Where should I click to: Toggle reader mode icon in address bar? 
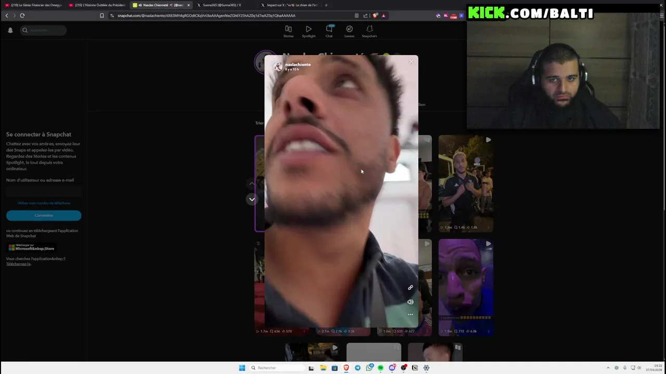356,16
